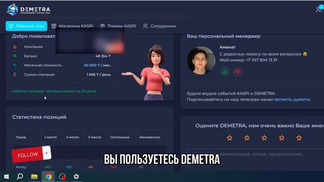
Task: Rate DEMETRA with the first star
Action: pyautogui.click(x=229, y=138)
